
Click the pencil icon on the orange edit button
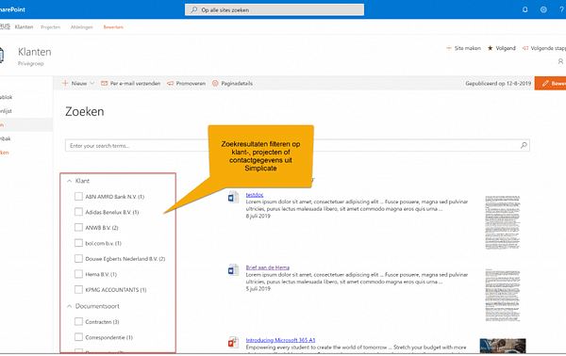[545, 83]
